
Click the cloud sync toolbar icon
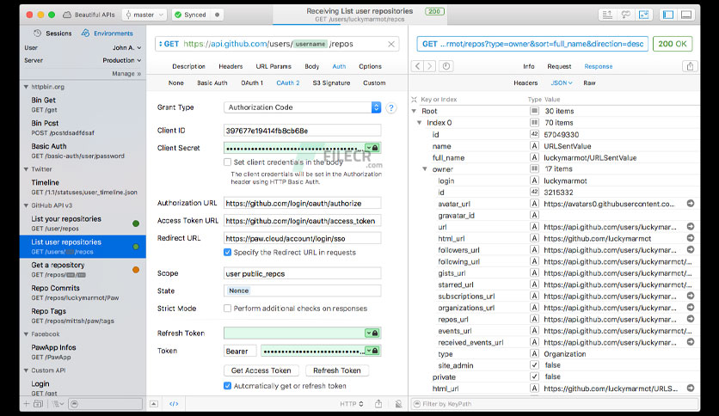tap(625, 15)
